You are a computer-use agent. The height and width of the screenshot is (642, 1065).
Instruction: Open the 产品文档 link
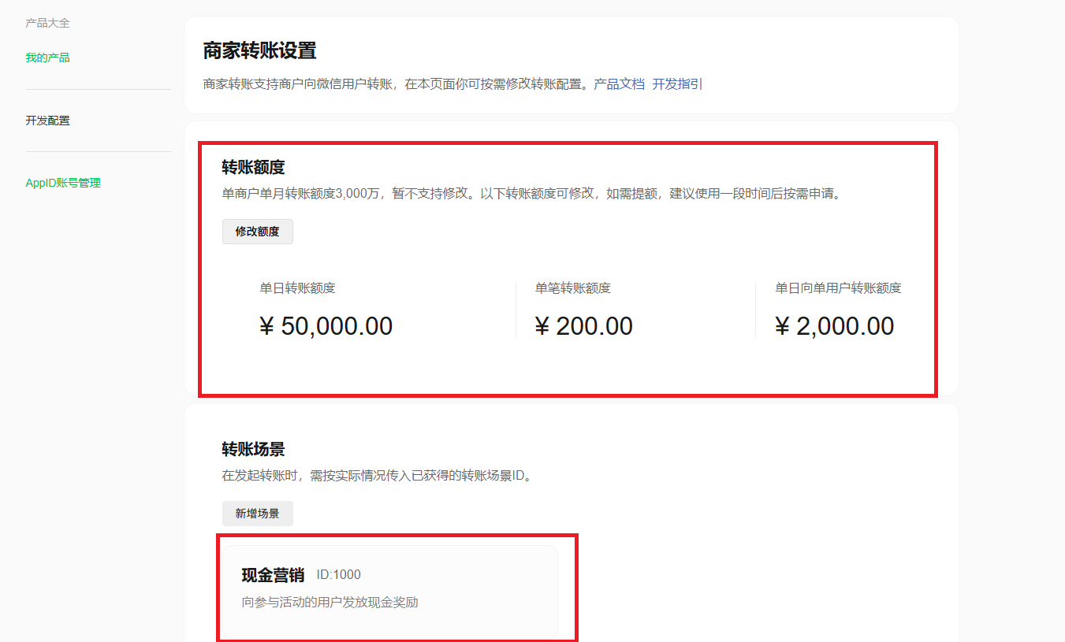tap(619, 83)
